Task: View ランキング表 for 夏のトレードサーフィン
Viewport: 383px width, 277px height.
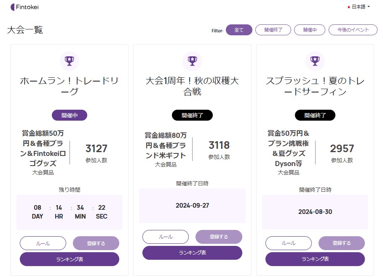Action: 315,259
